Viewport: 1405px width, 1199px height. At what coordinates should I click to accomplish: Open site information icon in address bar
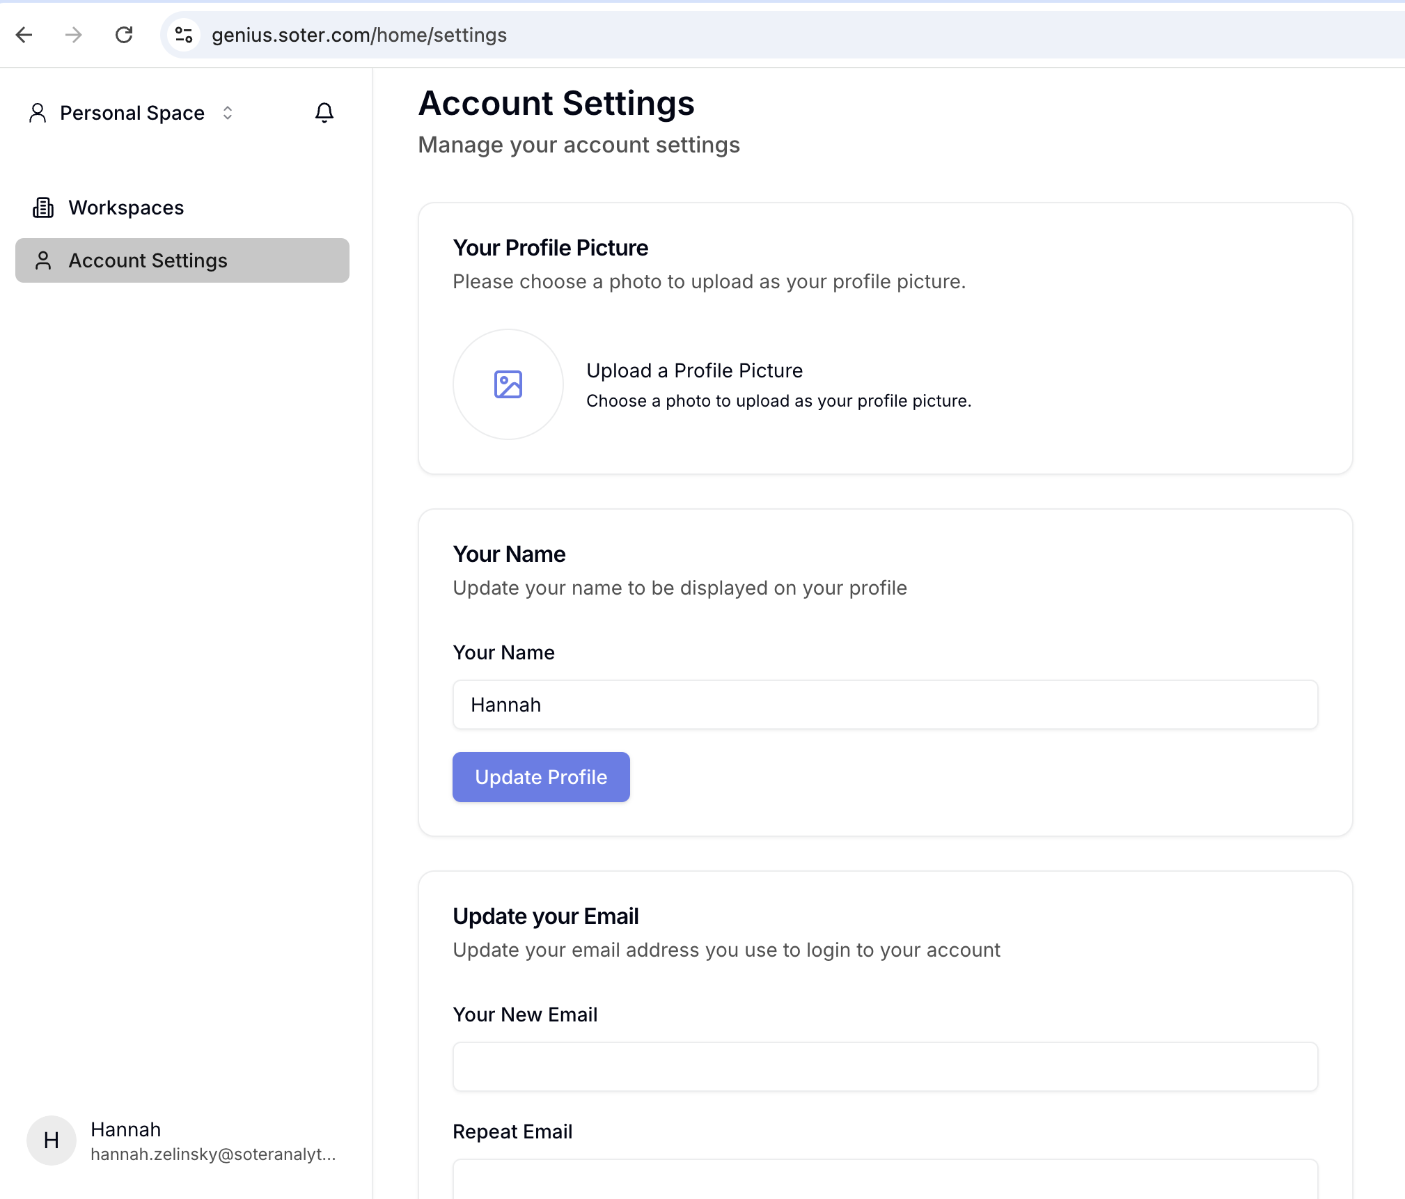[184, 35]
